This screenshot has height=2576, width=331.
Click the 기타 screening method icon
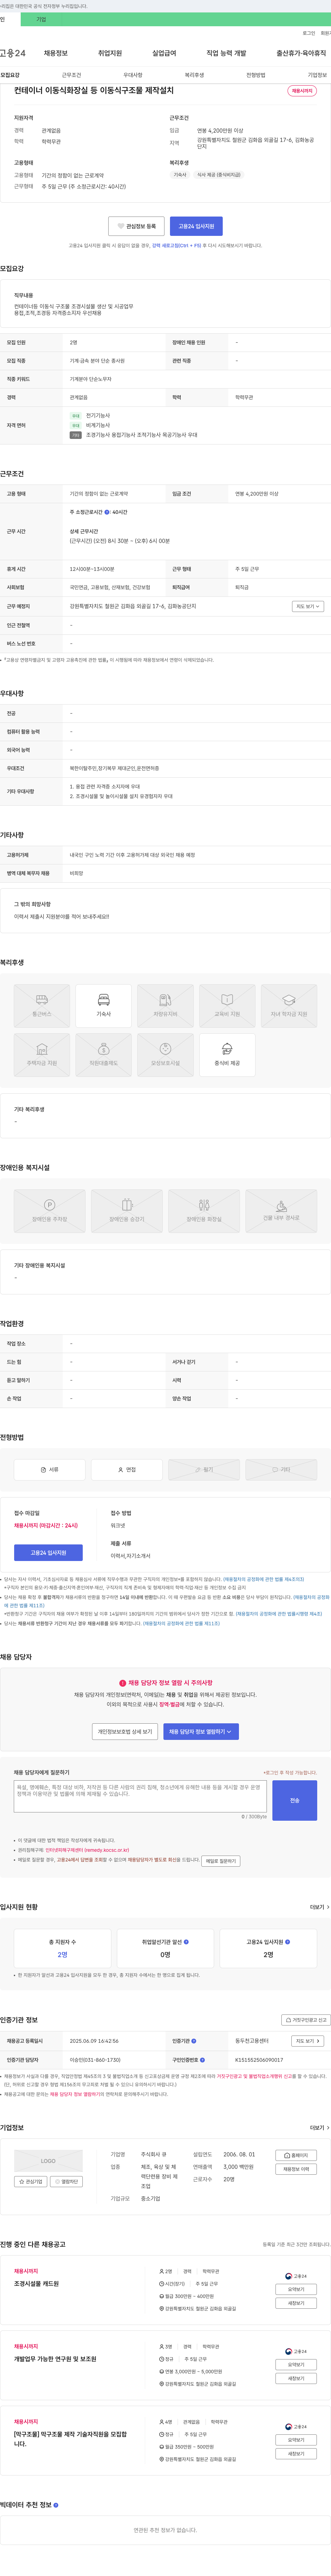(281, 1469)
